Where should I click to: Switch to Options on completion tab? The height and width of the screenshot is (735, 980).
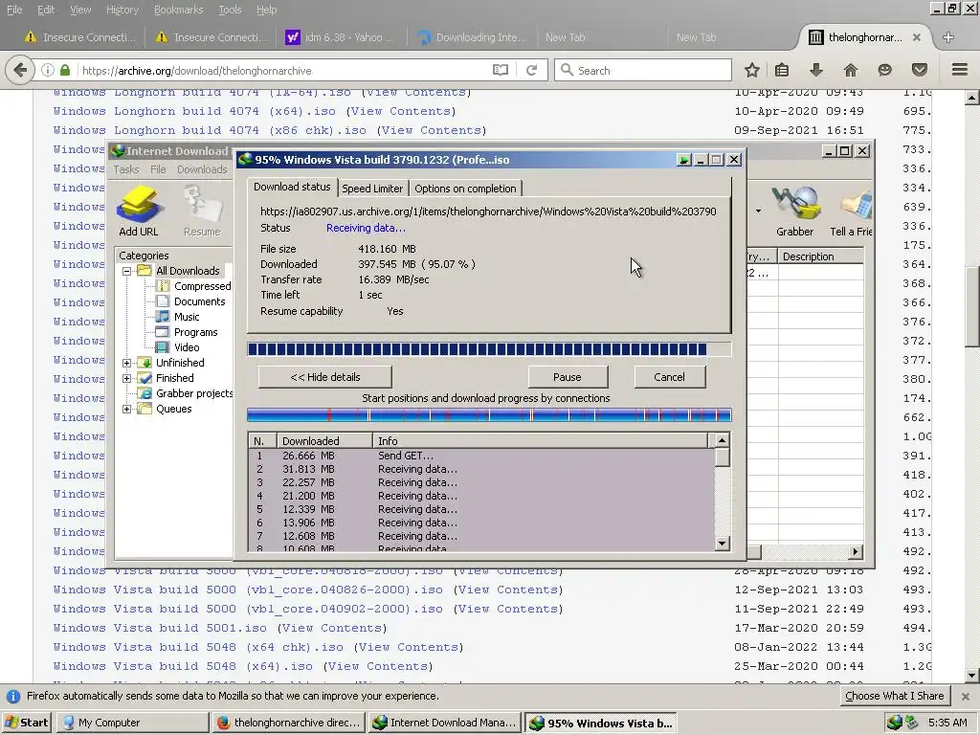(465, 189)
